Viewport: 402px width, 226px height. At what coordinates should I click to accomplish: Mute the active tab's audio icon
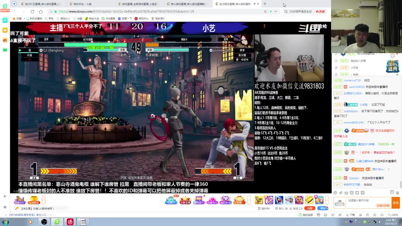254,4
